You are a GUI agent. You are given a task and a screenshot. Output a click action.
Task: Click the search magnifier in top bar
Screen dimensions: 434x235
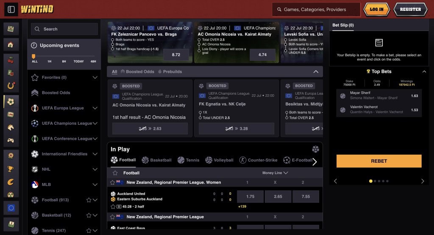pos(279,9)
